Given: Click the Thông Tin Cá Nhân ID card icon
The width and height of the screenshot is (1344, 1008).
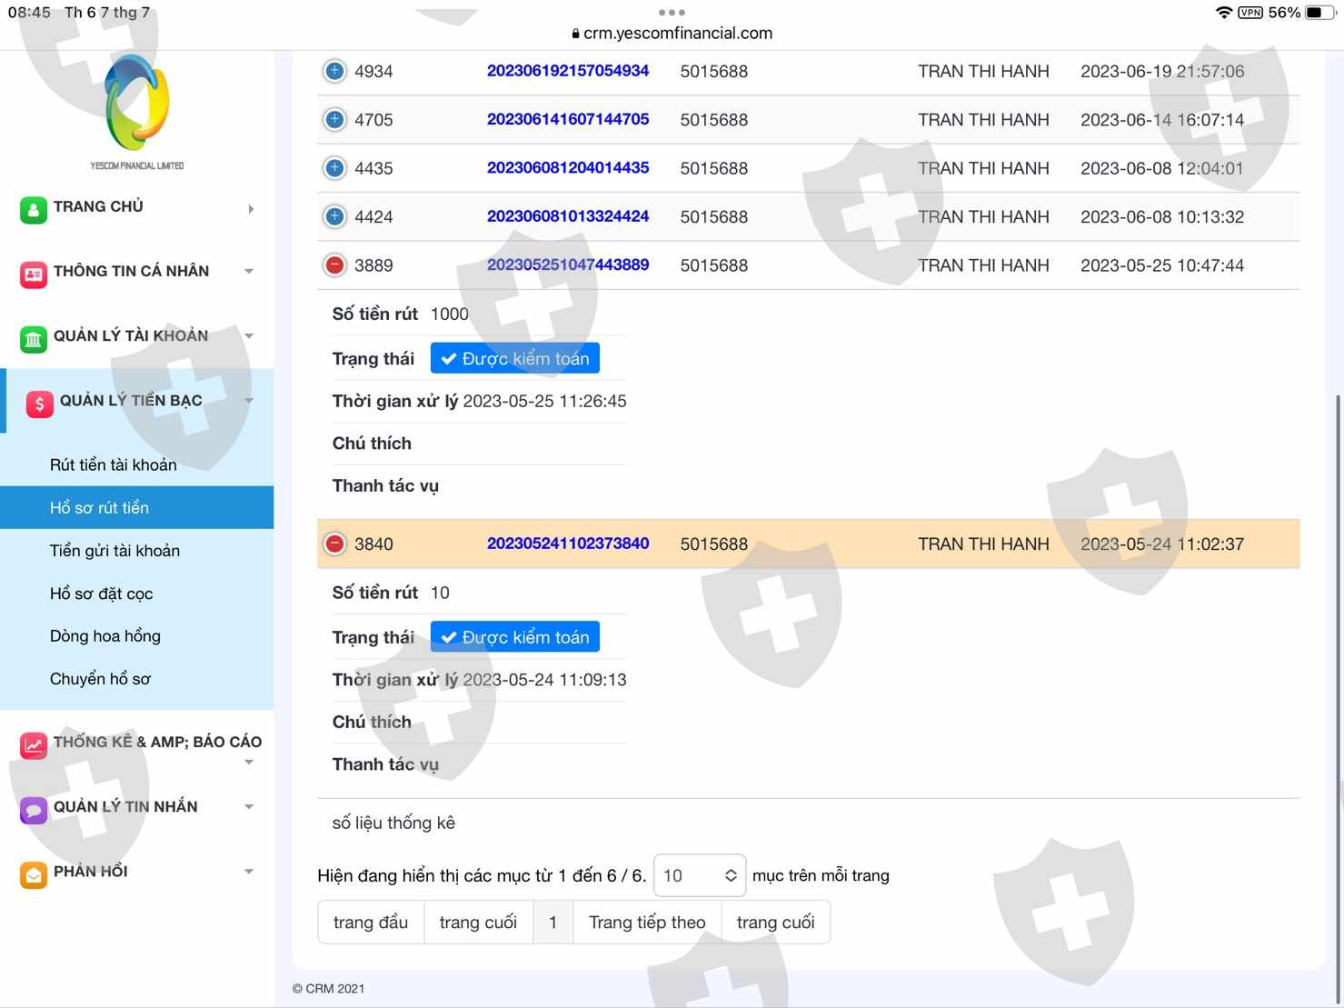Looking at the screenshot, I should pos(34,274).
